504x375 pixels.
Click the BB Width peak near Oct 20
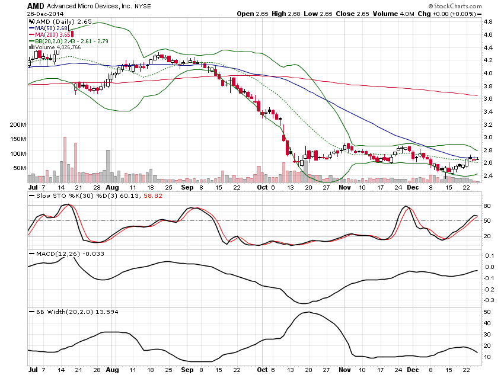308,312
